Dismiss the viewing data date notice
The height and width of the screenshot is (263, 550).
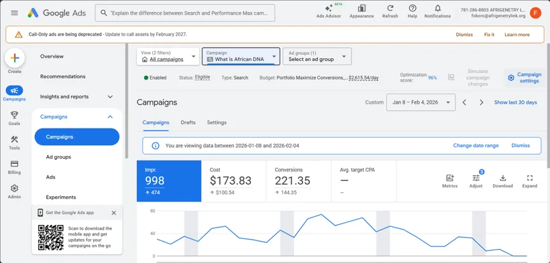520,145
